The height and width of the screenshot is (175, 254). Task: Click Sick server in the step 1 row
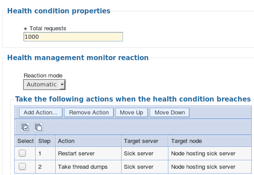coord(139,154)
